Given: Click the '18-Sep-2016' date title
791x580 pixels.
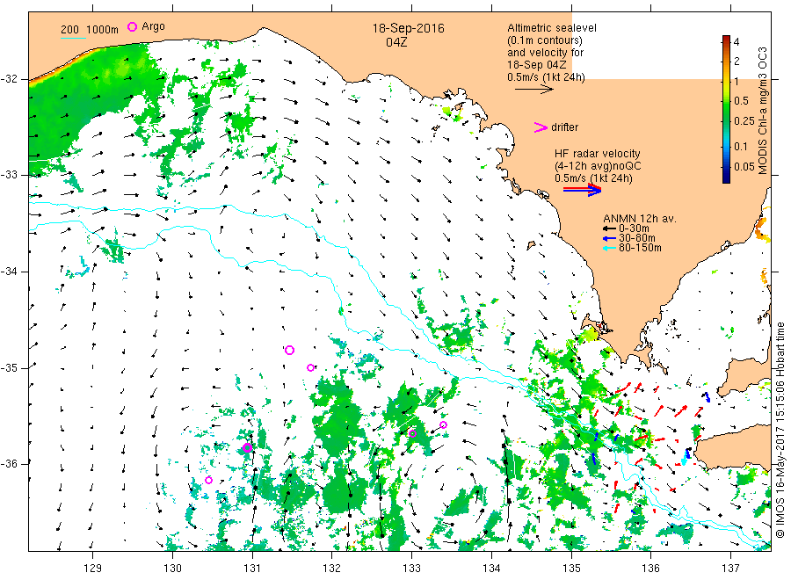Looking at the screenshot, I should [x=408, y=28].
